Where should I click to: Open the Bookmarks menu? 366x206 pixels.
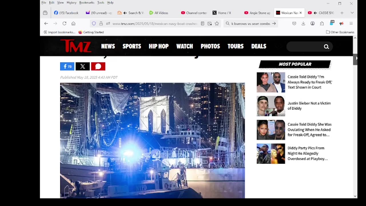point(87,3)
